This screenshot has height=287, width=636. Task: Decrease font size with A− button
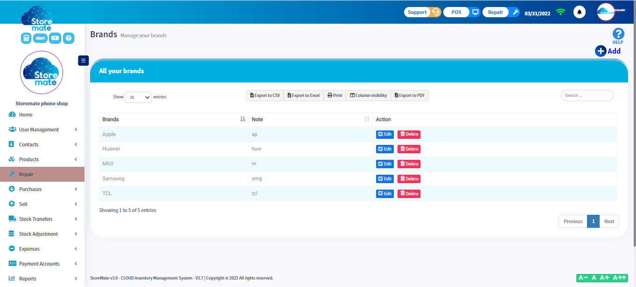583,278
